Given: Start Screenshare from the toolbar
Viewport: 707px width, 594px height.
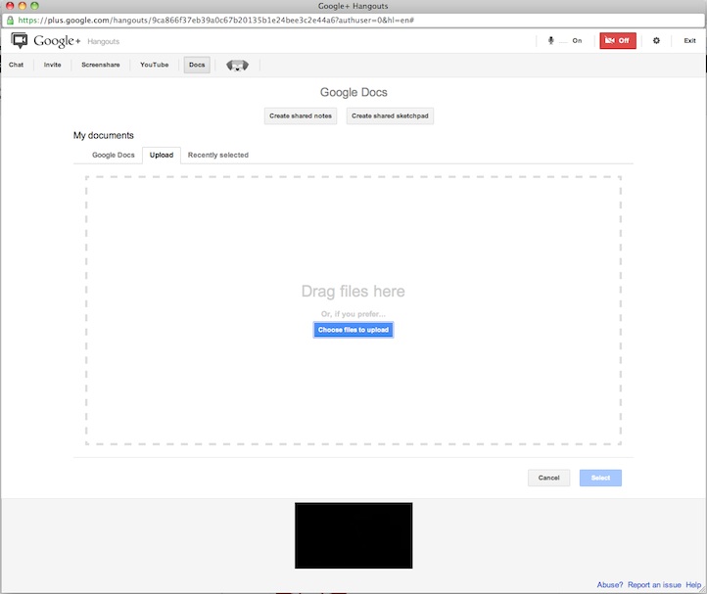Looking at the screenshot, I should pyautogui.click(x=101, y=65).
